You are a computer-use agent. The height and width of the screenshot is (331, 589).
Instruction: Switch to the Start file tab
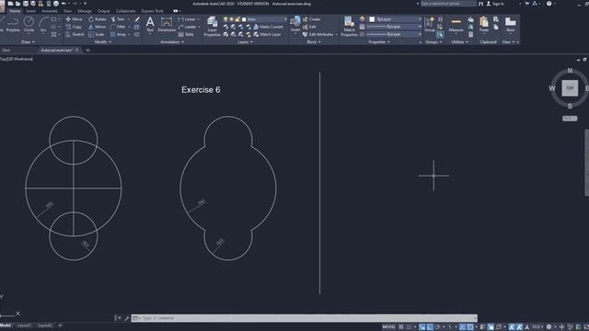6,50
